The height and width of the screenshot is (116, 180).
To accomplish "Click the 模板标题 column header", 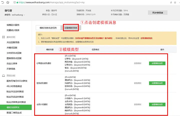I will 50,50.
